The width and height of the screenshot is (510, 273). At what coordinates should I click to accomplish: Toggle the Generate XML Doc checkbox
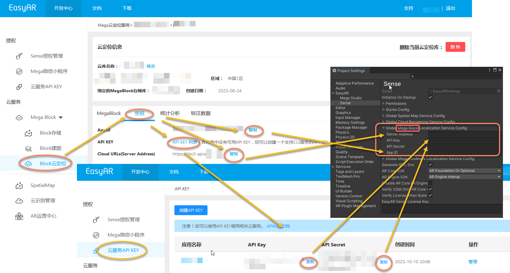tap(430, 165)
